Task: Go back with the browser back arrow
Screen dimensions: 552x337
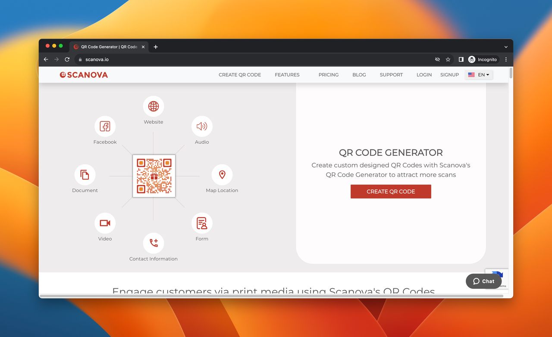Action: pos(46,59)
